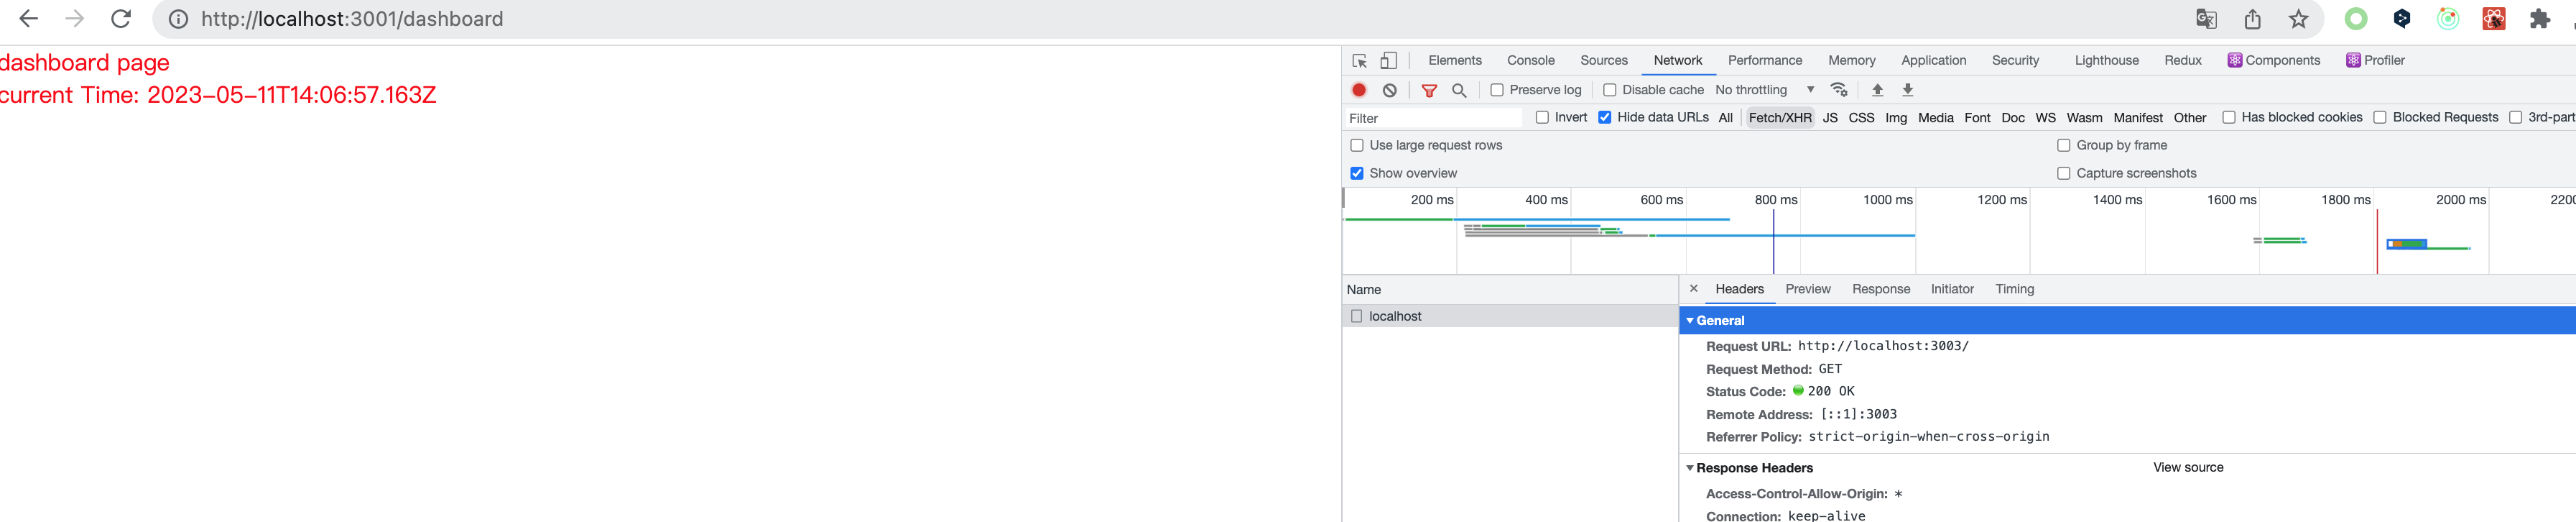The image size is (2576, 522).
Task: Check Blocked Requests option
Action: point(2380,117)
